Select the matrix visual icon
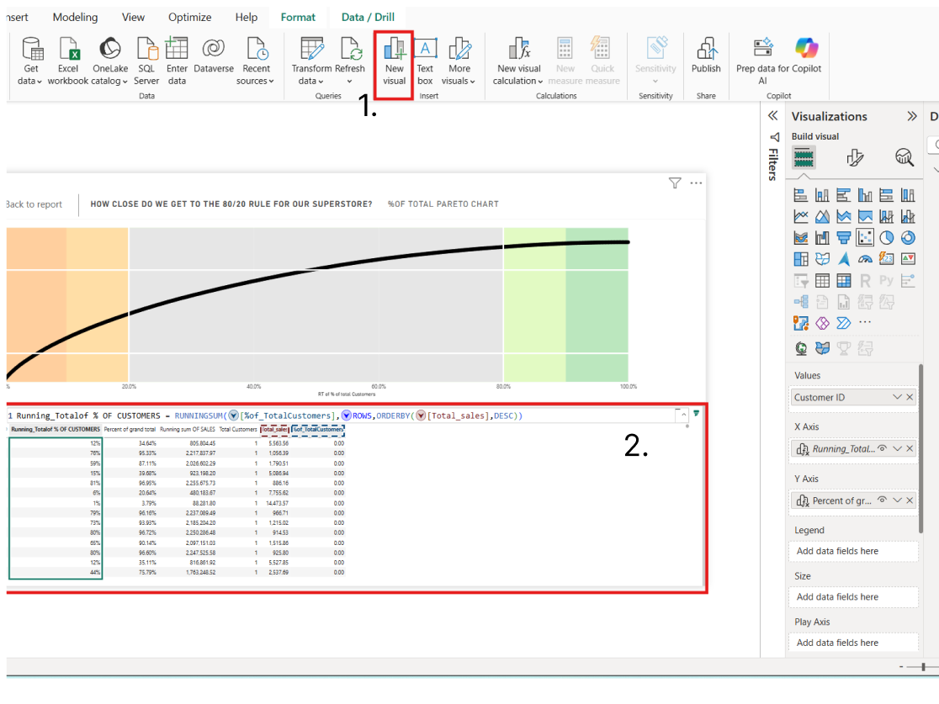 [x=844, y=281]
